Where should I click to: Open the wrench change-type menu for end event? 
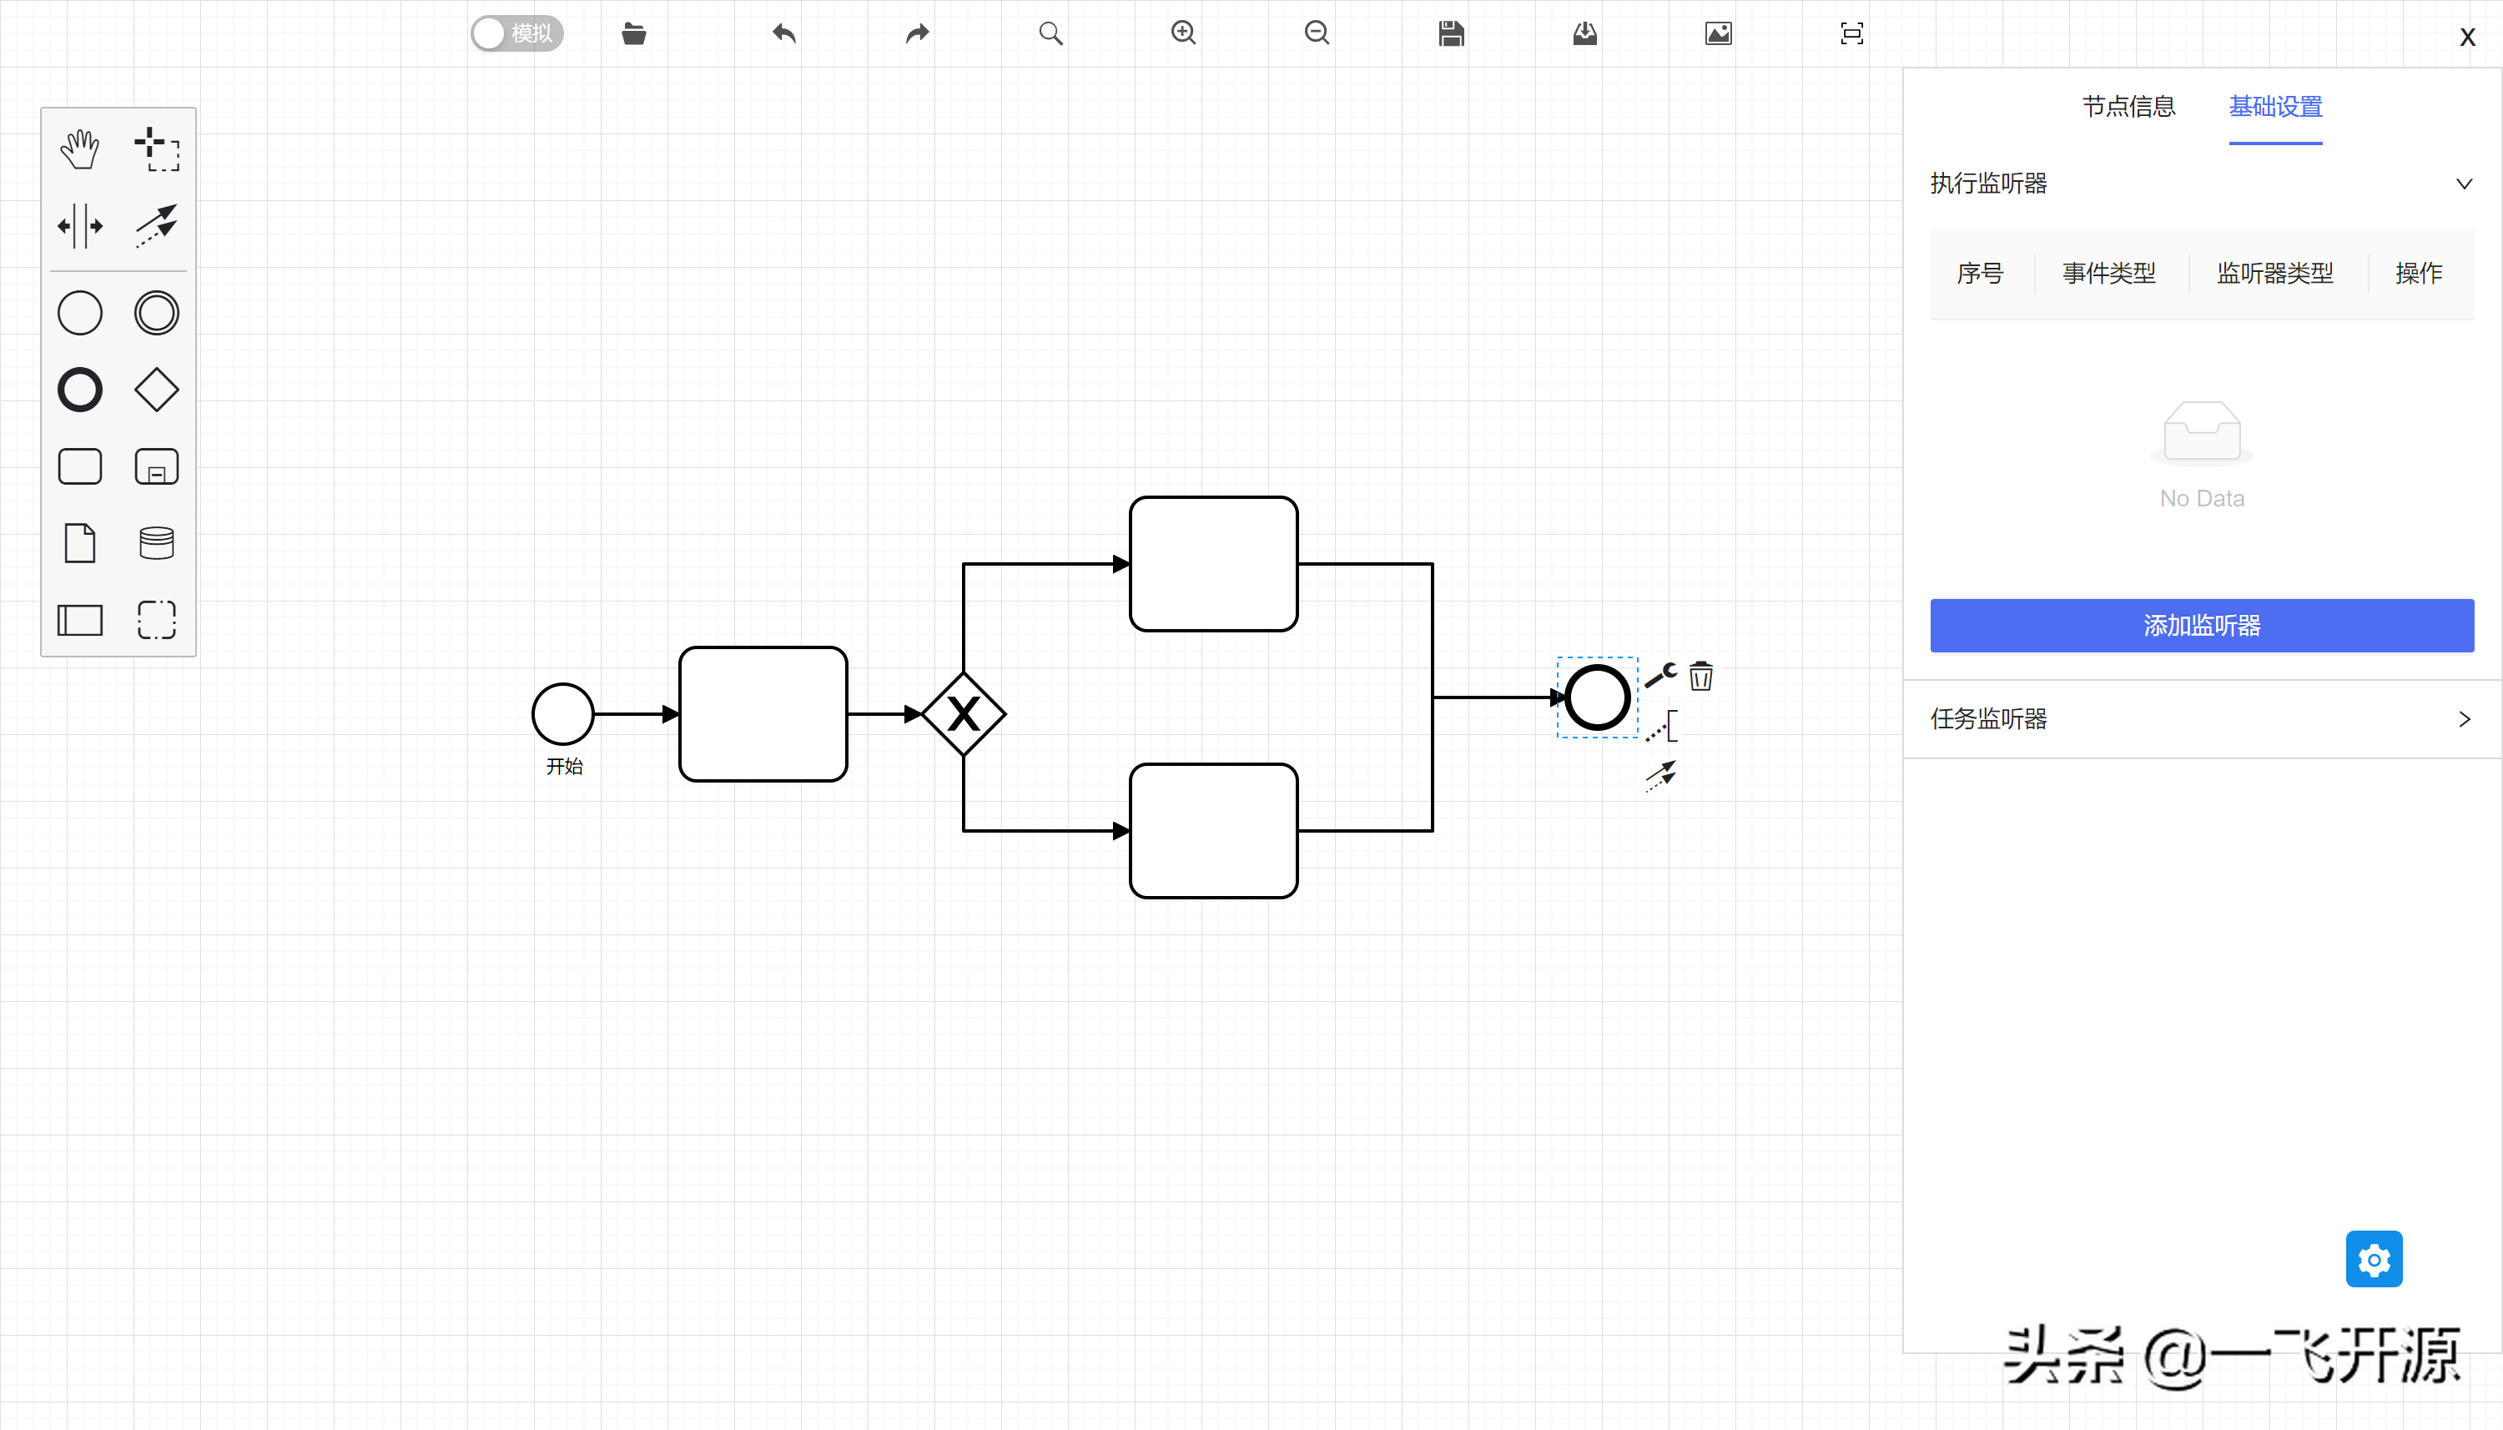[1660, 676]
